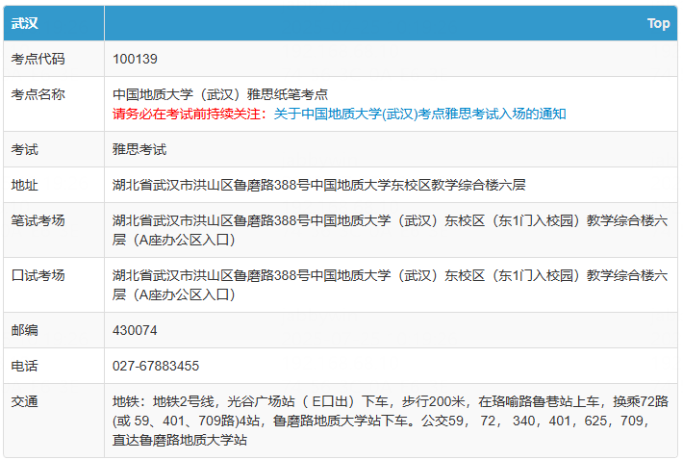Select 中国地质大学（武汉）雅思纸笔考点 text
The width and height of the screenshot is (683, 460).
pyautogui.click(x=220, y=94)
